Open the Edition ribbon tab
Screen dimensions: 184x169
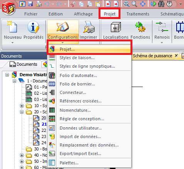(x=55, y=14)
